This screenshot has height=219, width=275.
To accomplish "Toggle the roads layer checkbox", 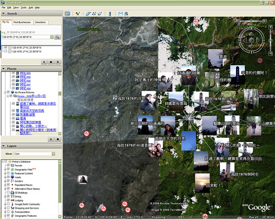I will tap(8, 177).
